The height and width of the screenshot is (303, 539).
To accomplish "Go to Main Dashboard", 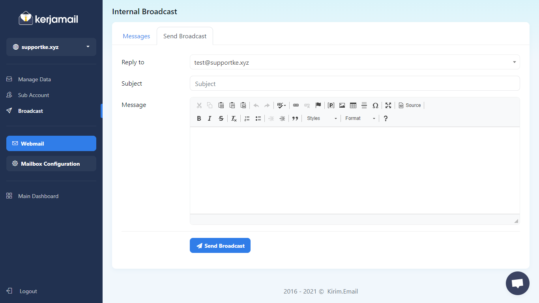I will [38, 196].
